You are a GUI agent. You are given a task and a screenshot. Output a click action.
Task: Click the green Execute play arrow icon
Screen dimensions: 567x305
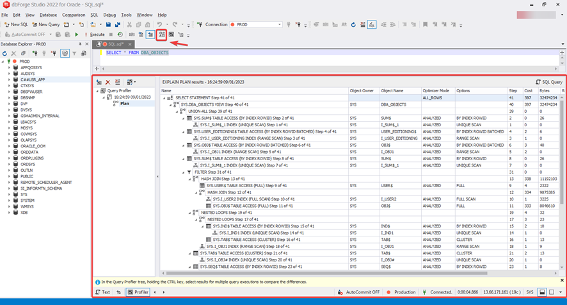click(x=77, y=35)
